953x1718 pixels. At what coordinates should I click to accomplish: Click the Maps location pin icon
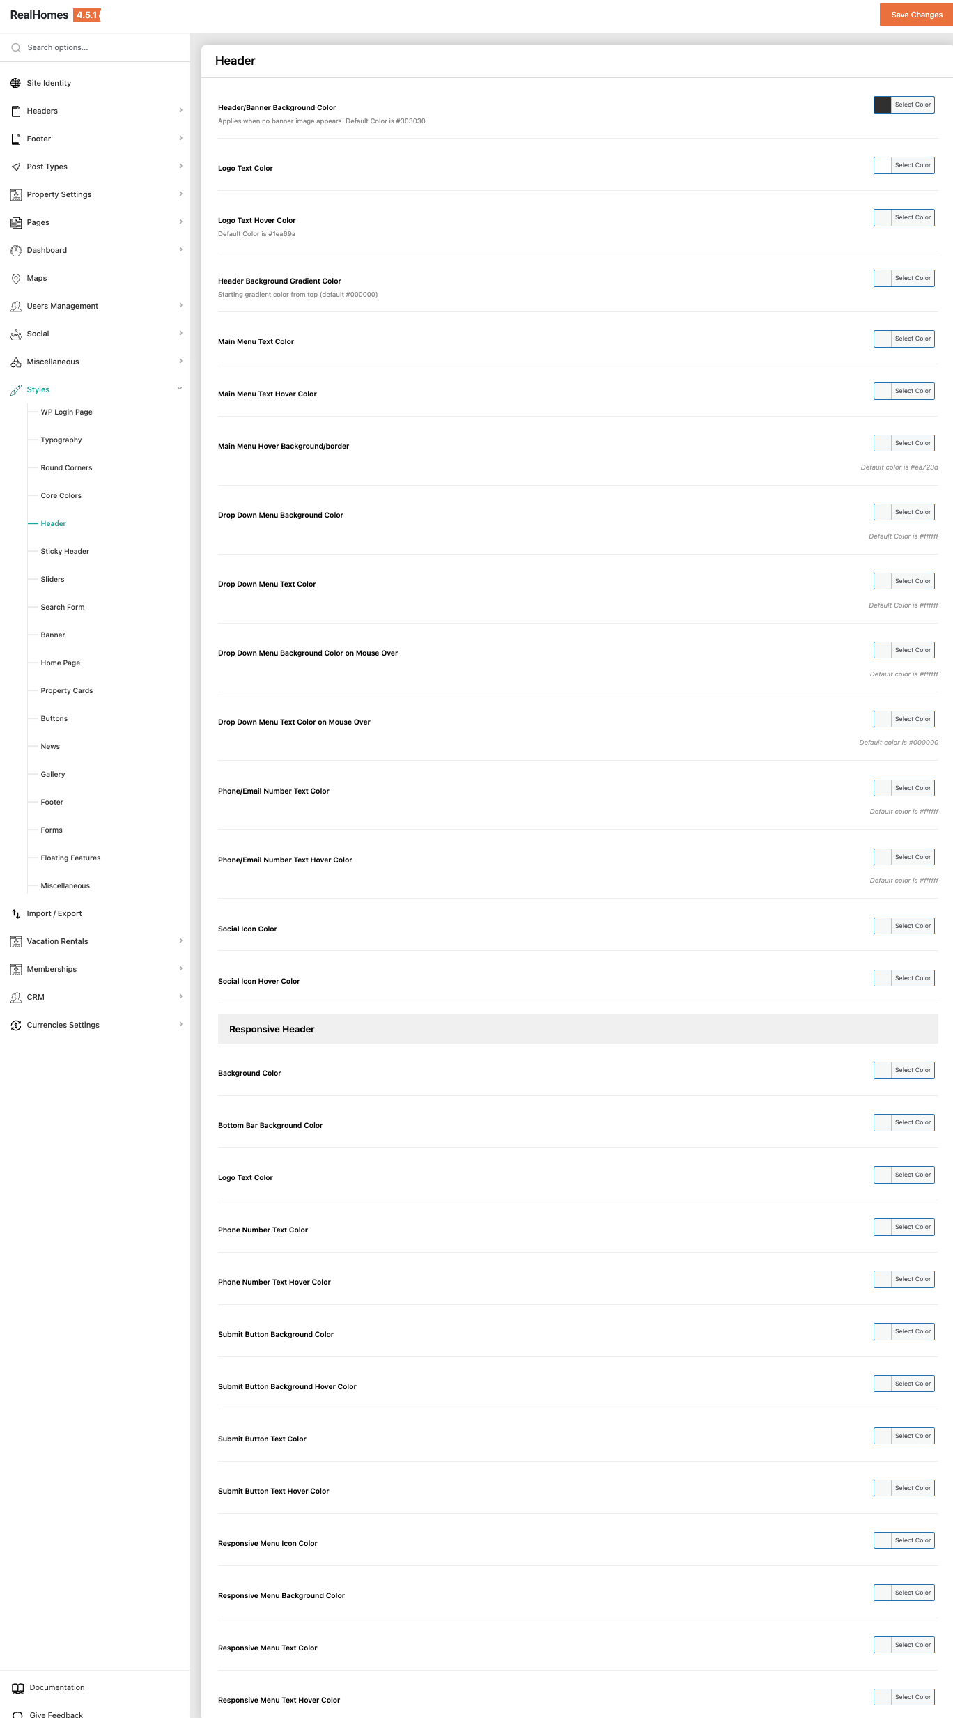click(15, 278)
